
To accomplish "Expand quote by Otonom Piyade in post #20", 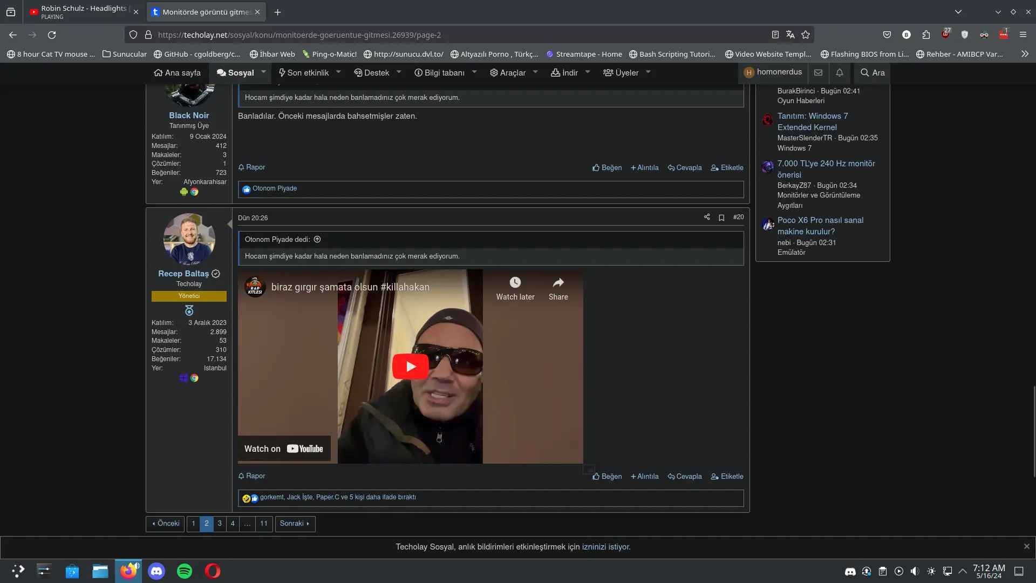I will [x=317, y=239].
